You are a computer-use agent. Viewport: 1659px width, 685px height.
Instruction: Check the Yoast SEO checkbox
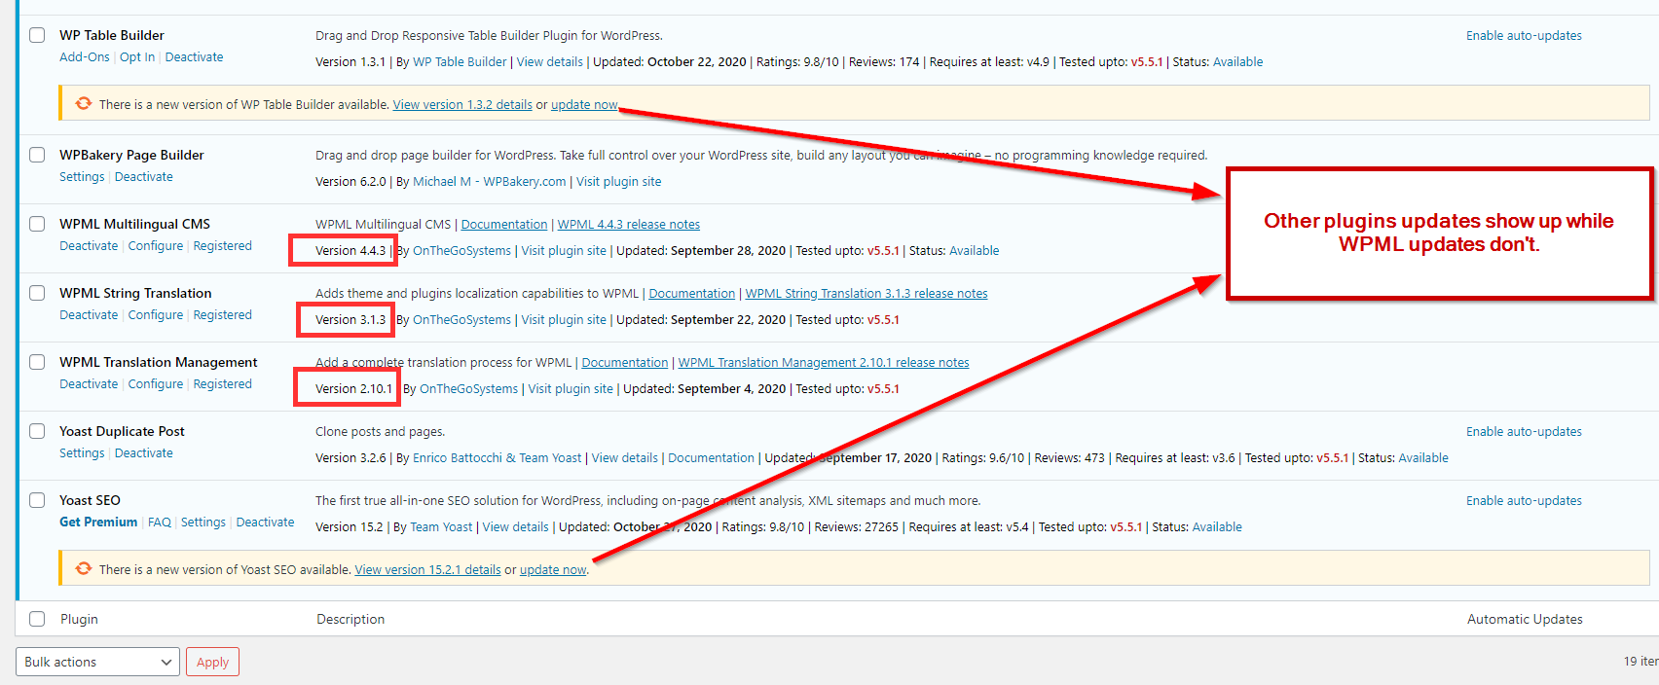(x=37, y=500)
